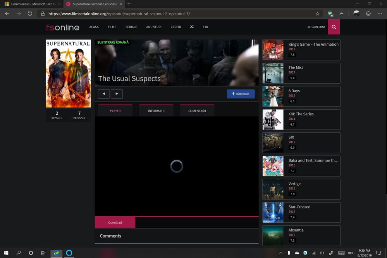This screenshot has width=387, height=258.
Task: Switch to the INFORMATII tab
Action: [x=156, y=110]
